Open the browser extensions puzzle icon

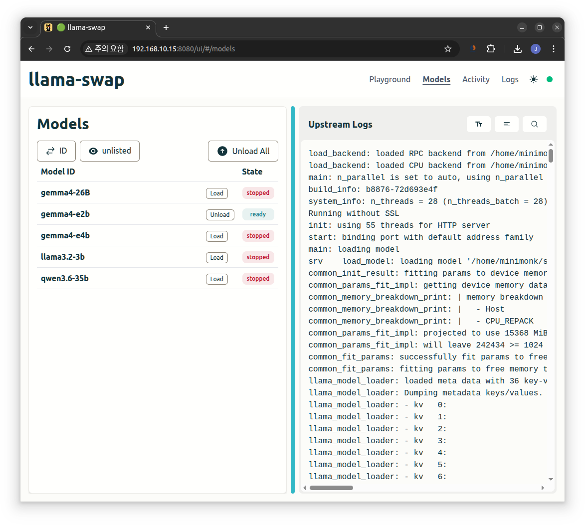click(491, 49)
